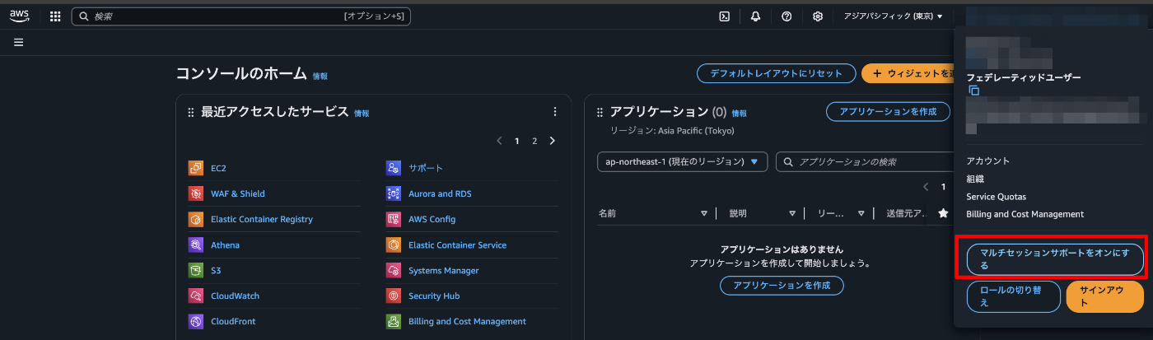Open the アジアパシフィック (東京) region dropdown
1153x340 pixels.
pyautogui.click(x=894, y=16)
